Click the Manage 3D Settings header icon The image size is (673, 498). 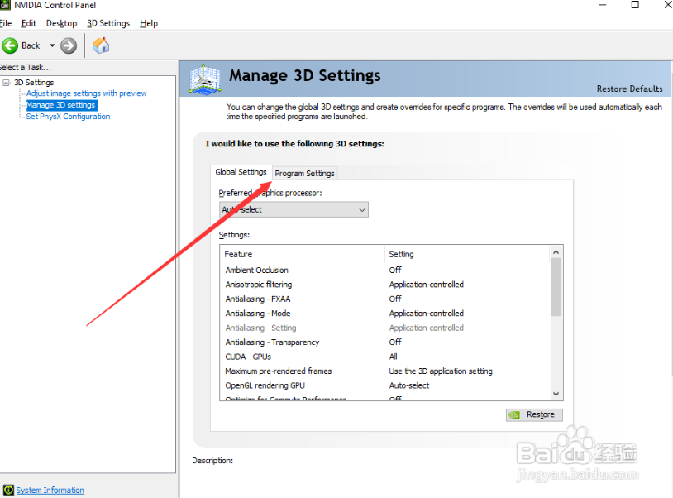point(205,79)
